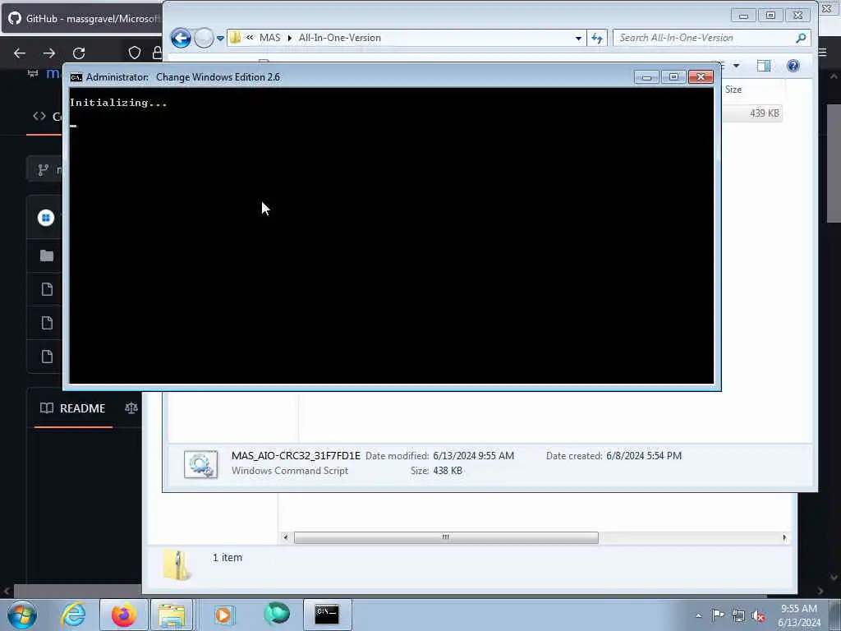Viewport: 841px width, 631px height.
Task: Click the left scroll arrow of horizontal scrollbar
Action: (x=285, y=537)
